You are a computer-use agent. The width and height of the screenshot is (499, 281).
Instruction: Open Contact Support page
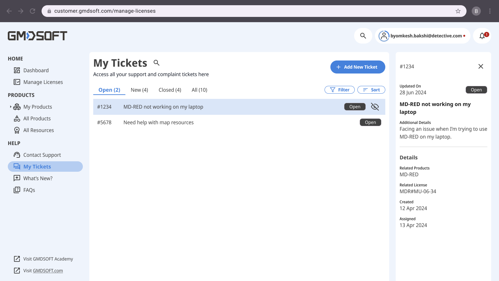pos(42,155)
